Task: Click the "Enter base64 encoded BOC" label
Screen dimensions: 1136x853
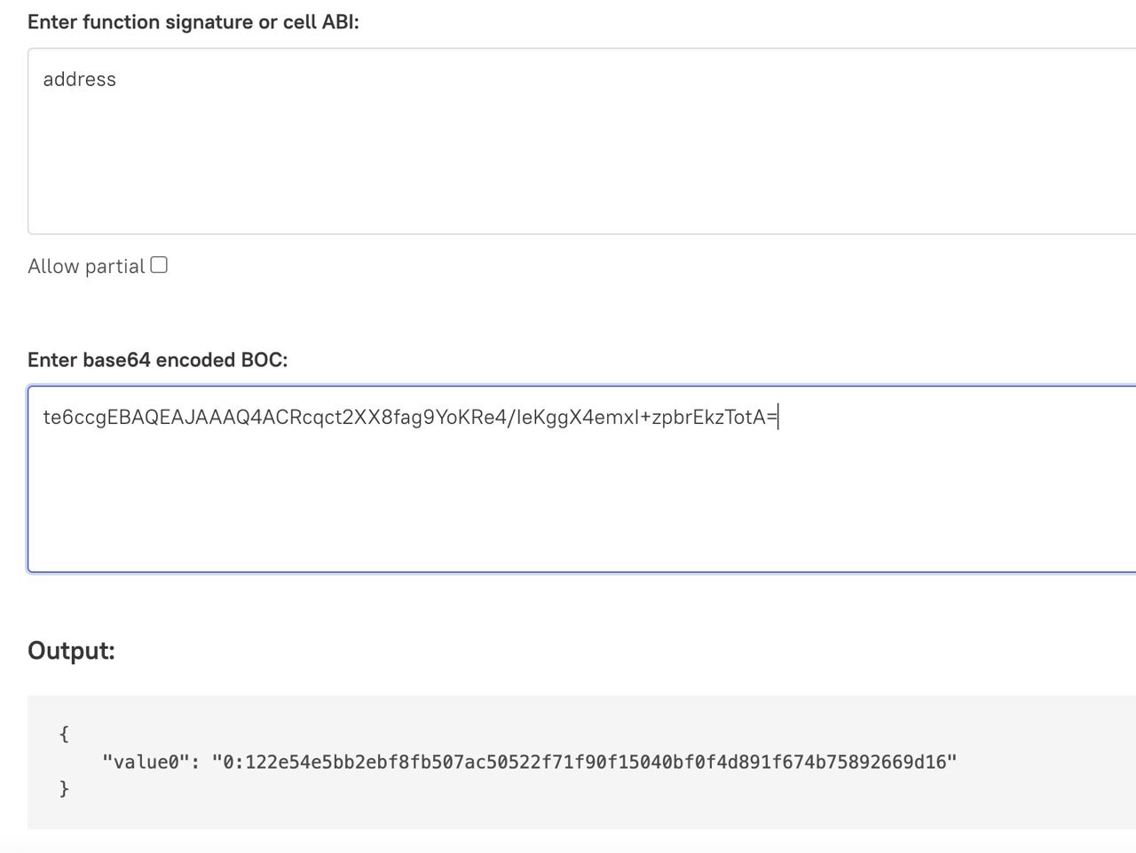Action: pos(157,360)
